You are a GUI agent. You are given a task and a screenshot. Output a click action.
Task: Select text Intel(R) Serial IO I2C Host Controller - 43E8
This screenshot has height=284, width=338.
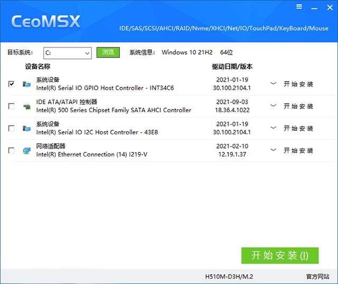(x=97, y=132)
